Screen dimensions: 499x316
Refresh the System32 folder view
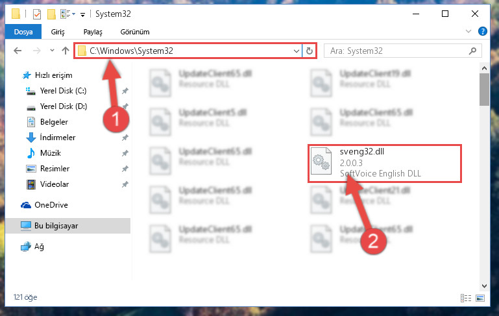tap(310, 51)
